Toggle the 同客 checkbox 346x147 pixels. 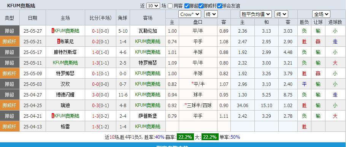170,6
